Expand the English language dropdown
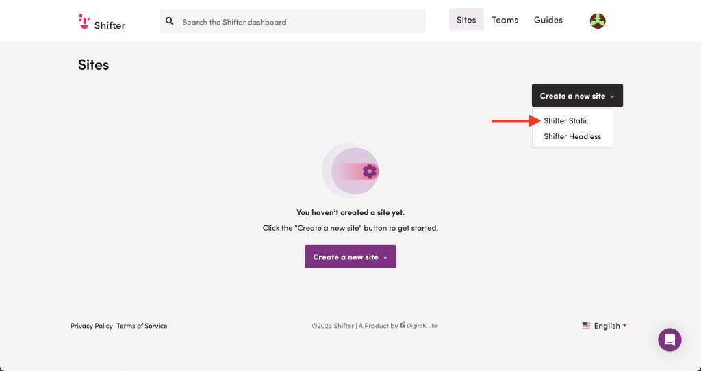Screen dimensions: 701x371 [x=604, y=325]
